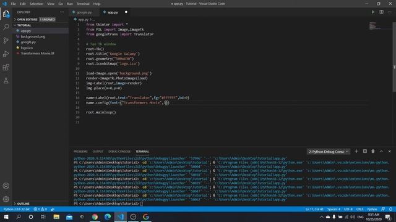This screenshot has width=396, height=222.
Task: Open logo.ico in explorer tree
Action: [27, 47]
